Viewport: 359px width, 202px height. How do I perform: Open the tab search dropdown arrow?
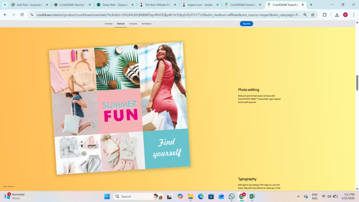pyautogui.click(x=5, y=5)
